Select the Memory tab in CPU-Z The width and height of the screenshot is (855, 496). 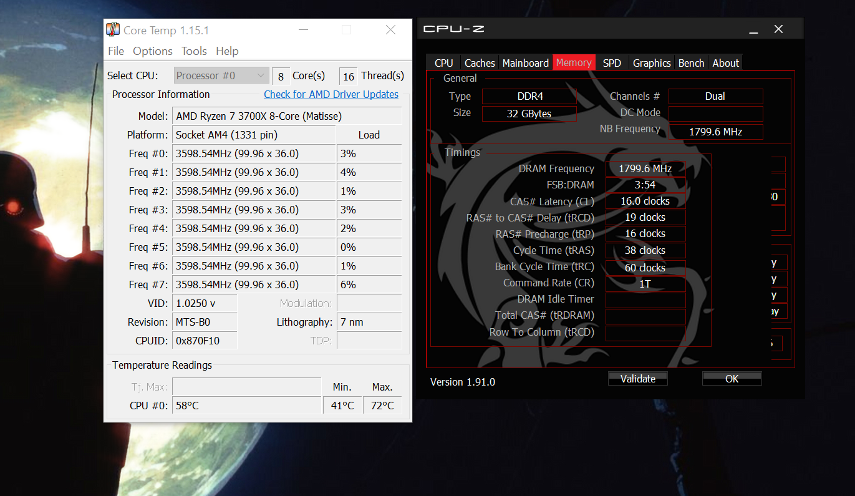tap(574, 62)
